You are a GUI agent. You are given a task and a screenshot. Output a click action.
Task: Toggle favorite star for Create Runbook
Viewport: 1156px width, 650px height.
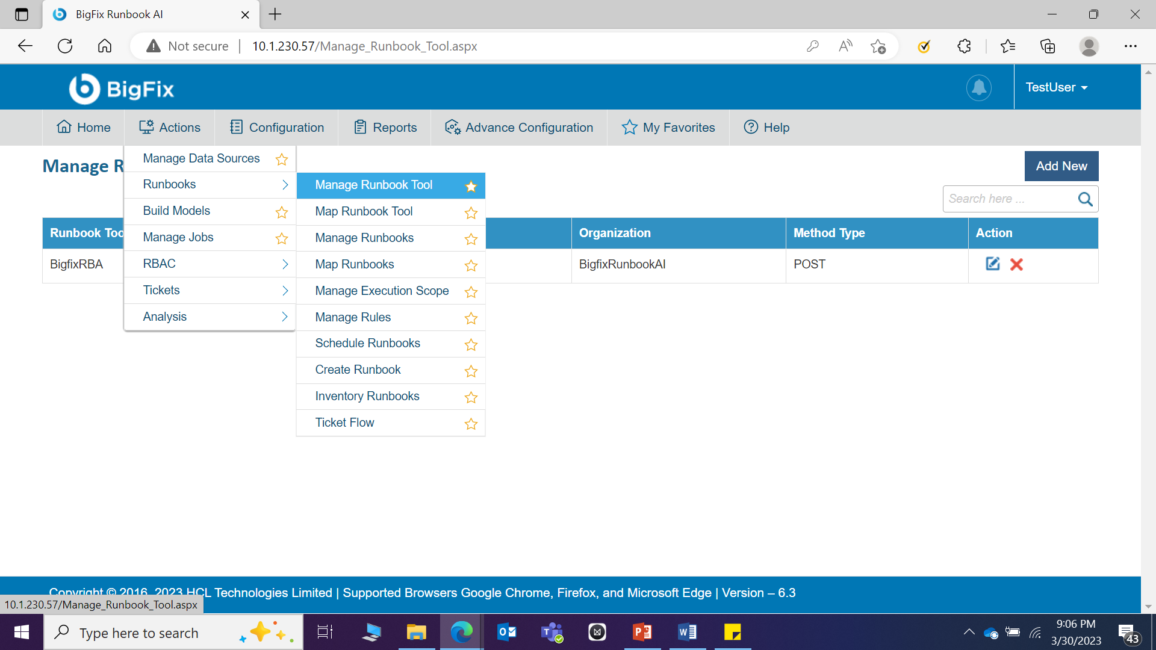coord(471,371)
